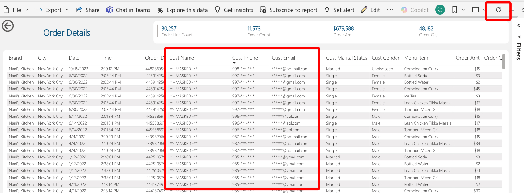The image size is (524, 193).
Task: Select the 4/11/2022 Bottled Water row date
Action: click(77, 185)
